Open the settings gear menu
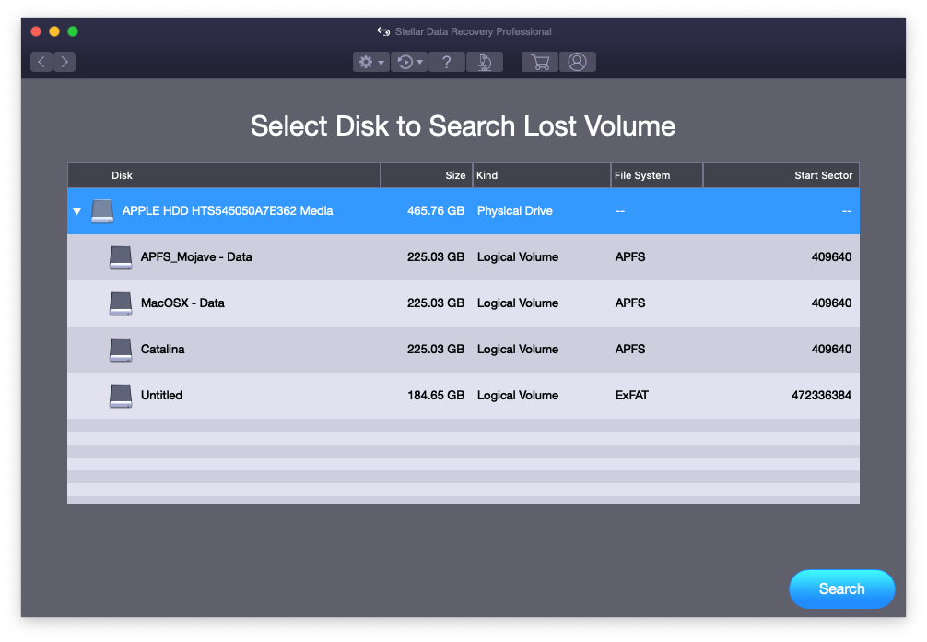This screenshot has height=642, width=927. 371,62
